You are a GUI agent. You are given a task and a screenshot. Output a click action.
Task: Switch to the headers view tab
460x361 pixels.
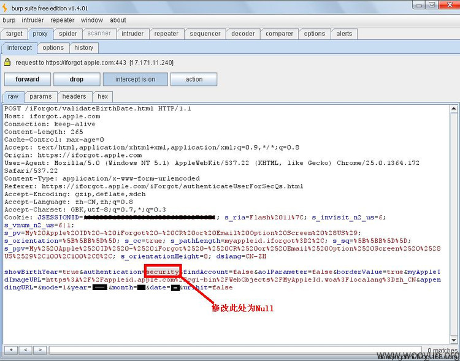point(74,96)
